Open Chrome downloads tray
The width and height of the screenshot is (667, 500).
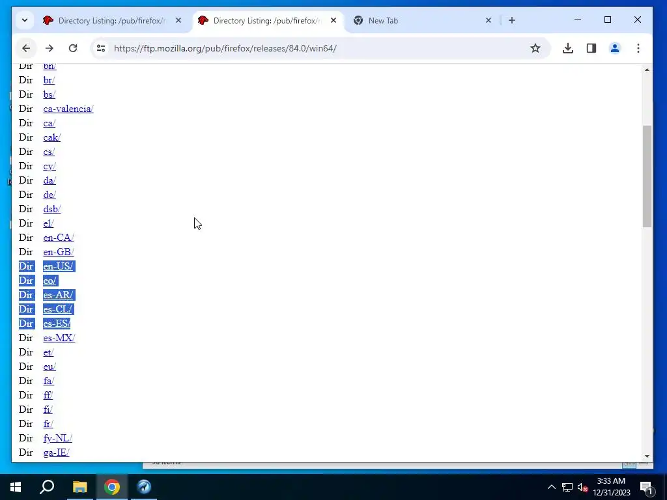tap(567, 48)
